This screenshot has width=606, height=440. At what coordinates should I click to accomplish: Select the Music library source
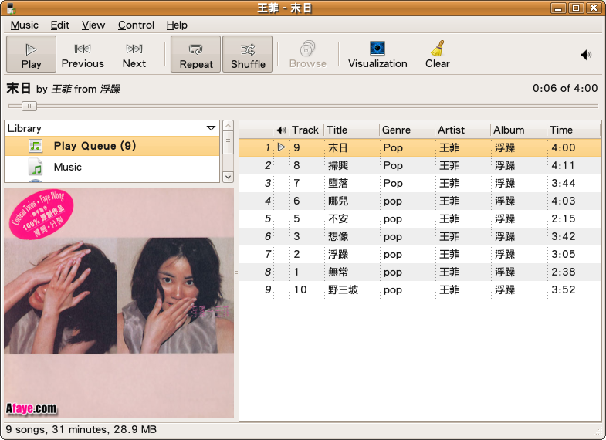tap(67, 167)
